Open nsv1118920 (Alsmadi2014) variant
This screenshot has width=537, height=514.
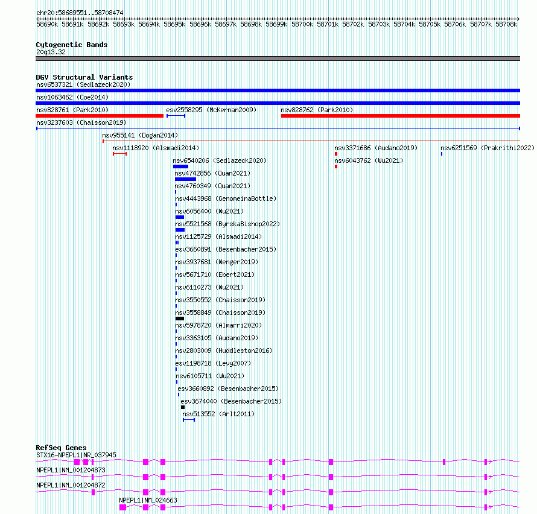click(x=156, y=148)
